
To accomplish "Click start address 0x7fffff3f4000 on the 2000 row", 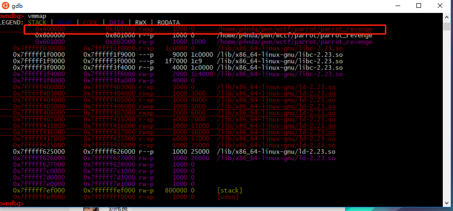I will [x=39, y=74].
